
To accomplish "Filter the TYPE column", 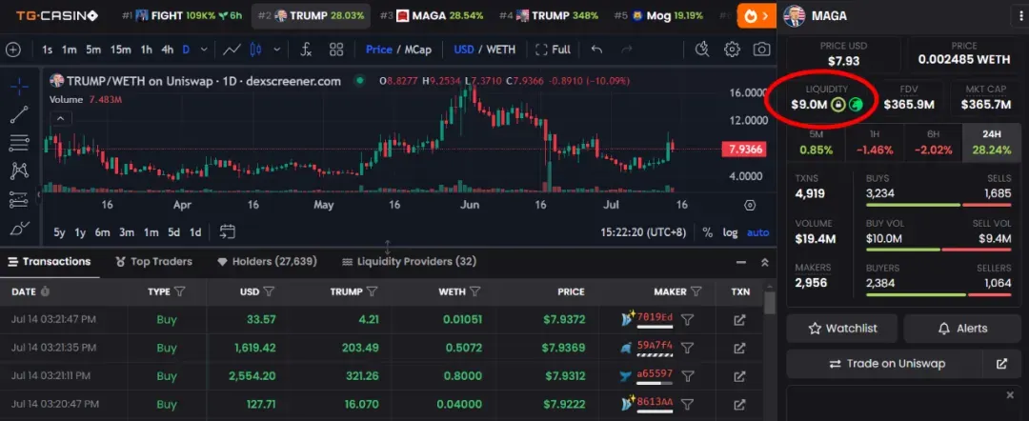I will (x=180, y=291).
